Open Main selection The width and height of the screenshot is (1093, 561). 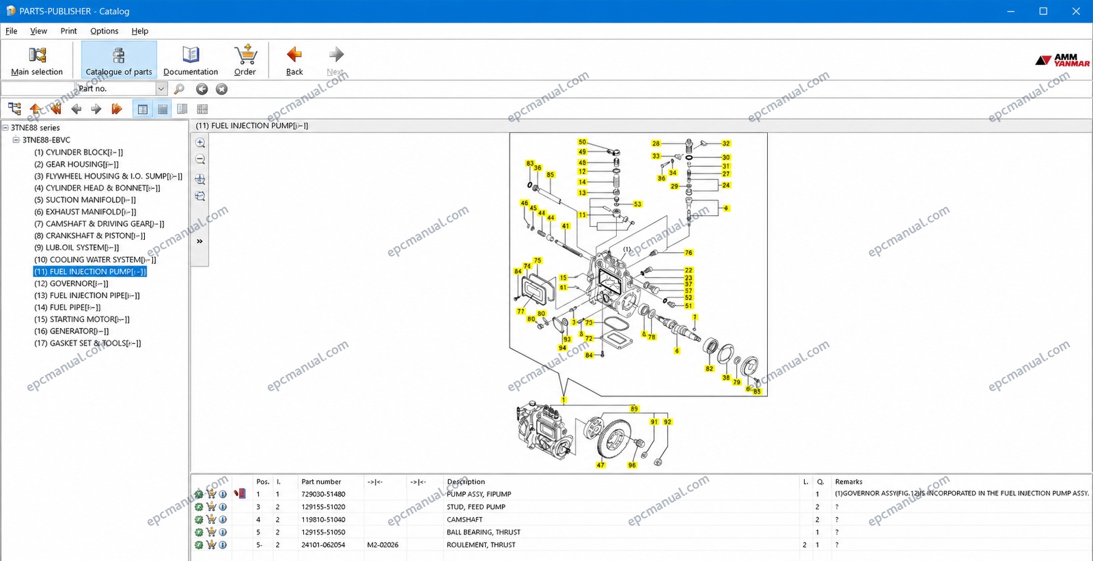[x=37, y=60]
